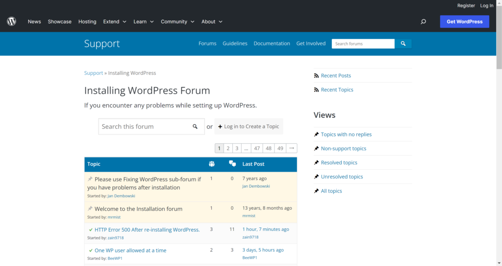The image size is (502, 266).
Task: Click the magnifier inside Search this forum
Action: 195,127
